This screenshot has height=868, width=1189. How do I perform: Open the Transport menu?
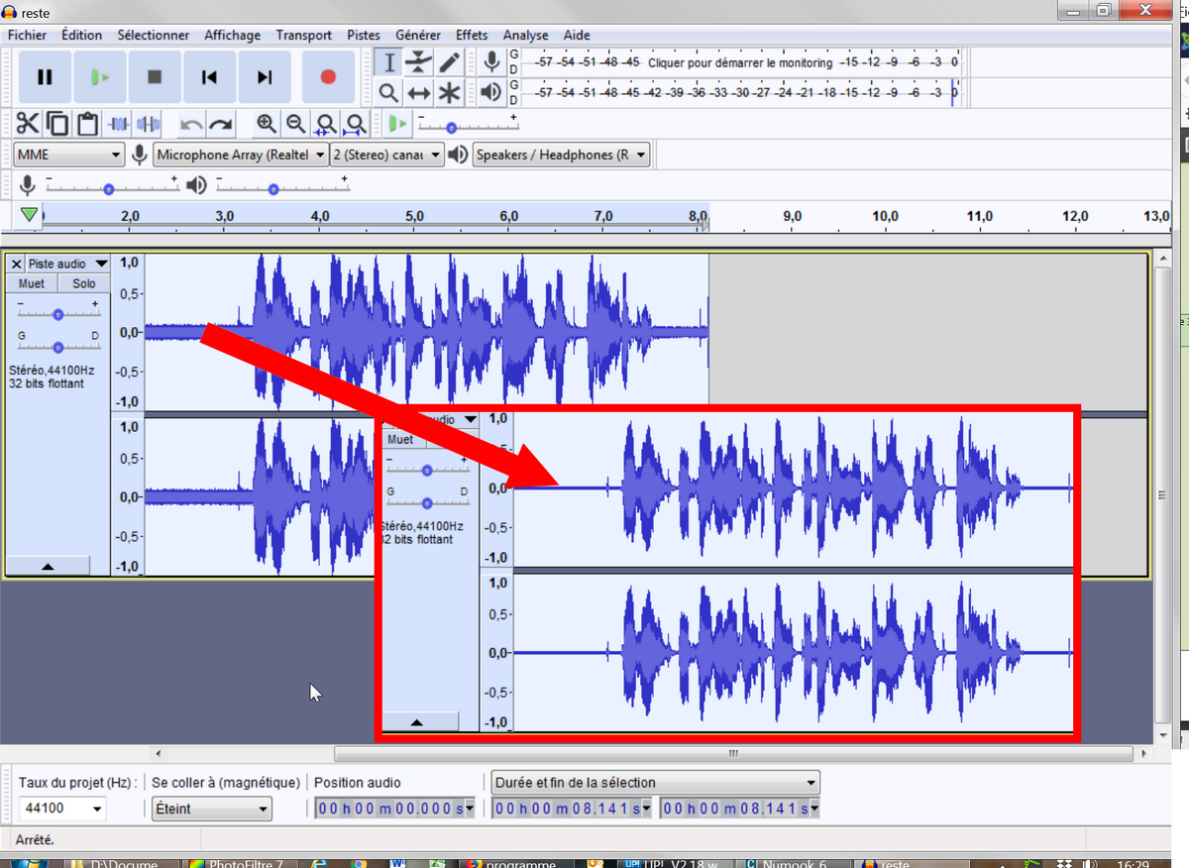(303, 35)
